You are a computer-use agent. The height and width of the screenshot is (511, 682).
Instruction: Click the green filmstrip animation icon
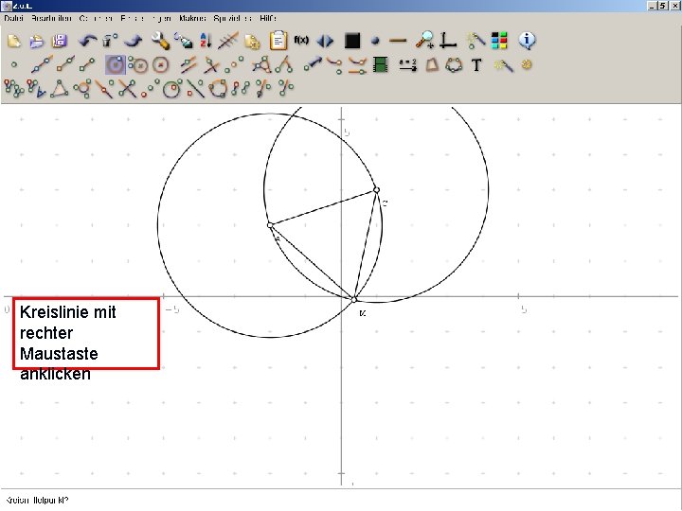click(381, 64)
